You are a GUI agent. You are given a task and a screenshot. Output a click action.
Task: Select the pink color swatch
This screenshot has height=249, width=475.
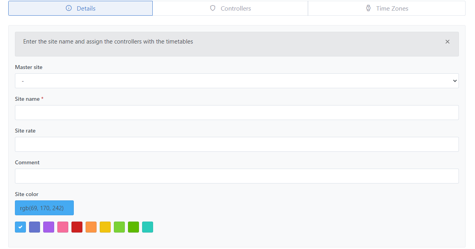(63, 227)
